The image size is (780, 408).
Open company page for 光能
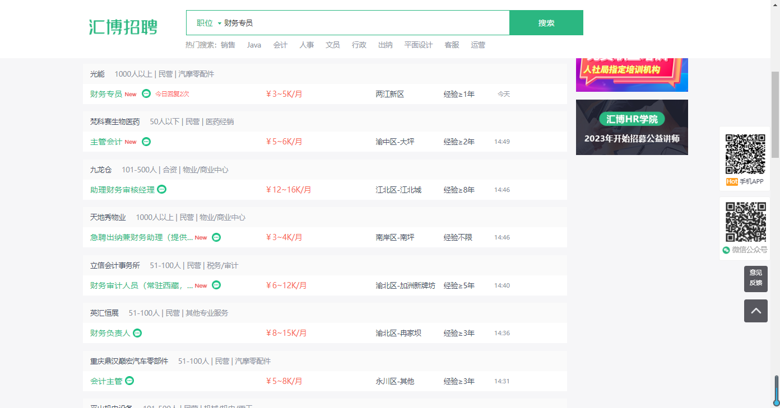point(97,74)
